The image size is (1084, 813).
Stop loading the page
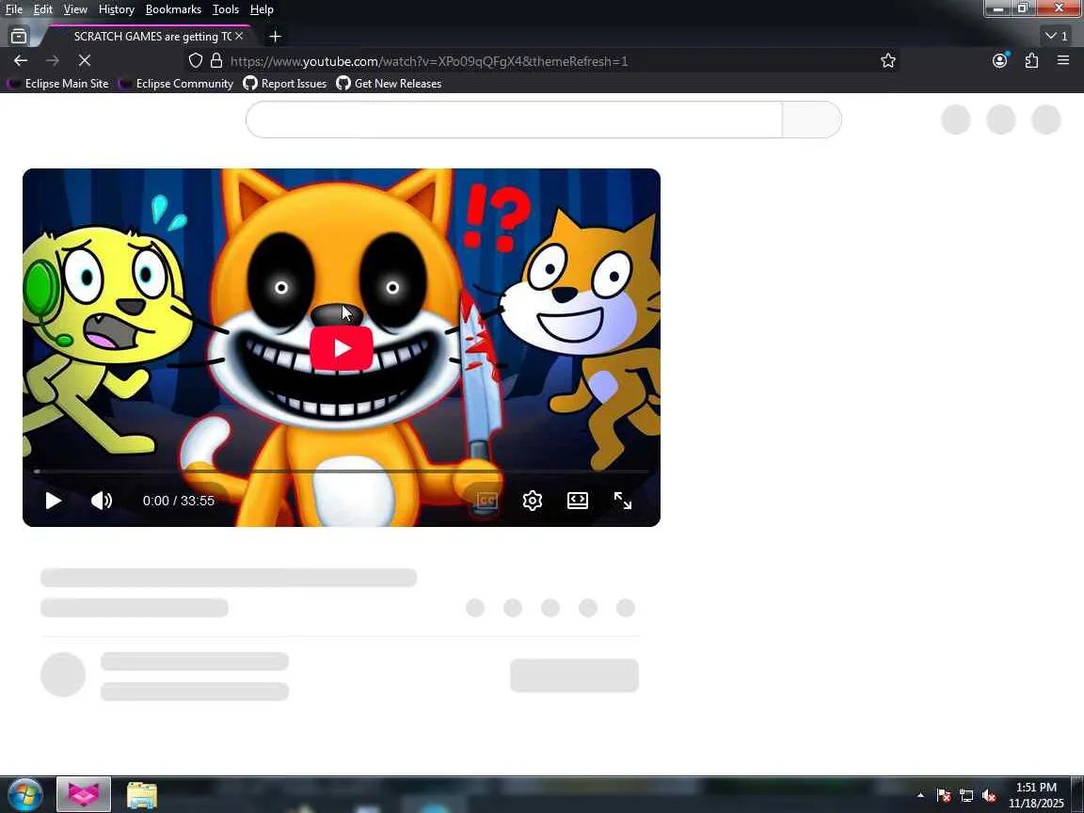pyautogui.click(x=85, y=61)
